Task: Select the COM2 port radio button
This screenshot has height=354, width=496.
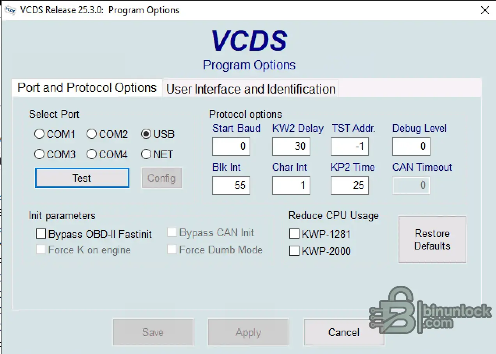Action: point(92,134)
